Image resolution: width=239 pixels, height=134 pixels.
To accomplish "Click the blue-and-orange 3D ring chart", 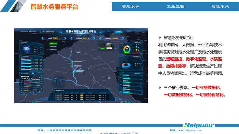I will [126, 65].
